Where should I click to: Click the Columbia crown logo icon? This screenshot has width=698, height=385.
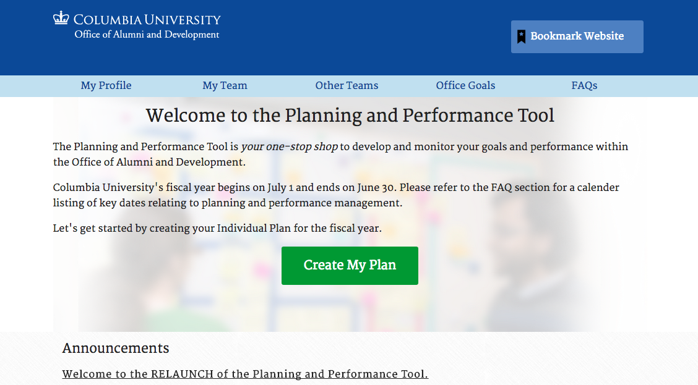[61, 18]
